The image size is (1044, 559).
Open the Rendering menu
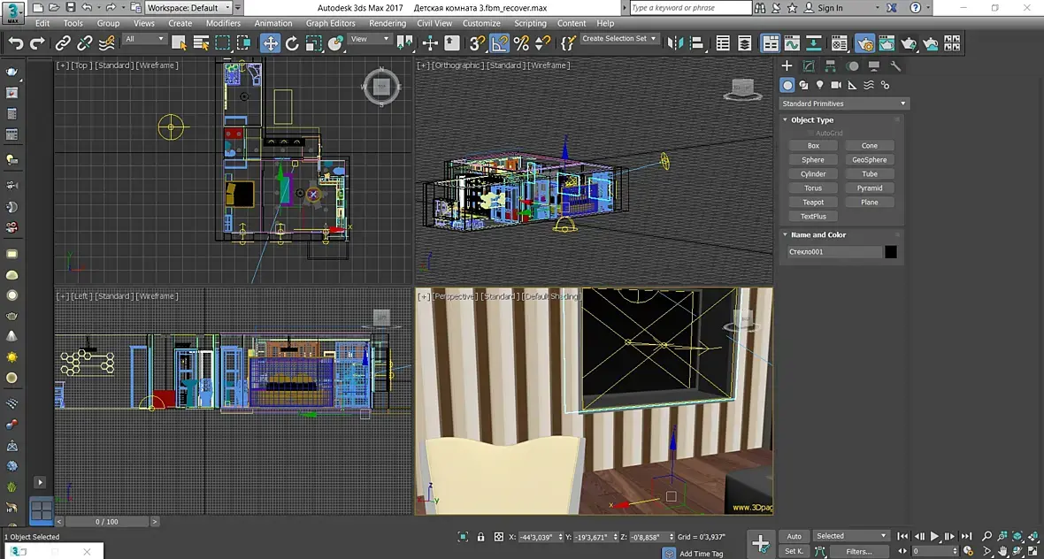(388, 23)
